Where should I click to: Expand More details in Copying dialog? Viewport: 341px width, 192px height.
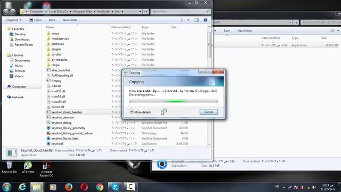pos(140,112)
